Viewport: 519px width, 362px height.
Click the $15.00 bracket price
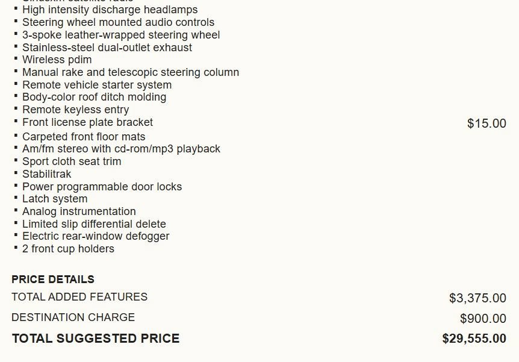486,123
